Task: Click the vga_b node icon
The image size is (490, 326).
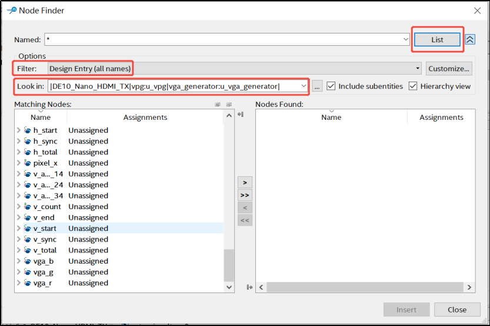Action: [28, 261]
